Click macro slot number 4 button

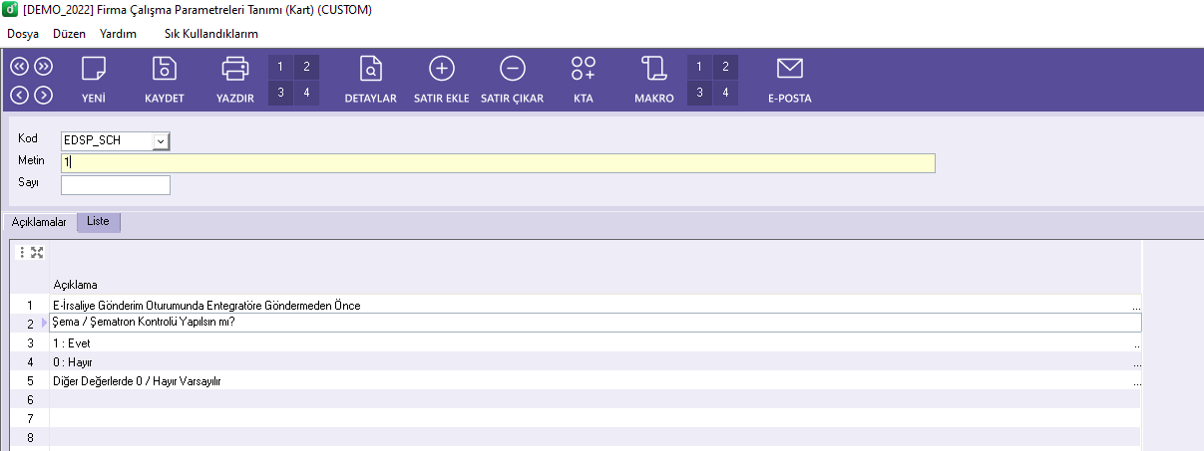coord(725,94)
